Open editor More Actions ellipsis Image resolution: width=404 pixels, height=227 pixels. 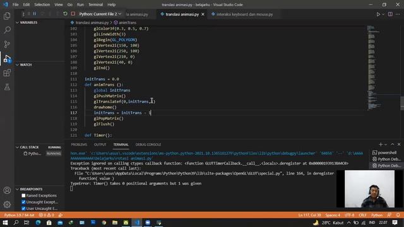tap(398, 15)
